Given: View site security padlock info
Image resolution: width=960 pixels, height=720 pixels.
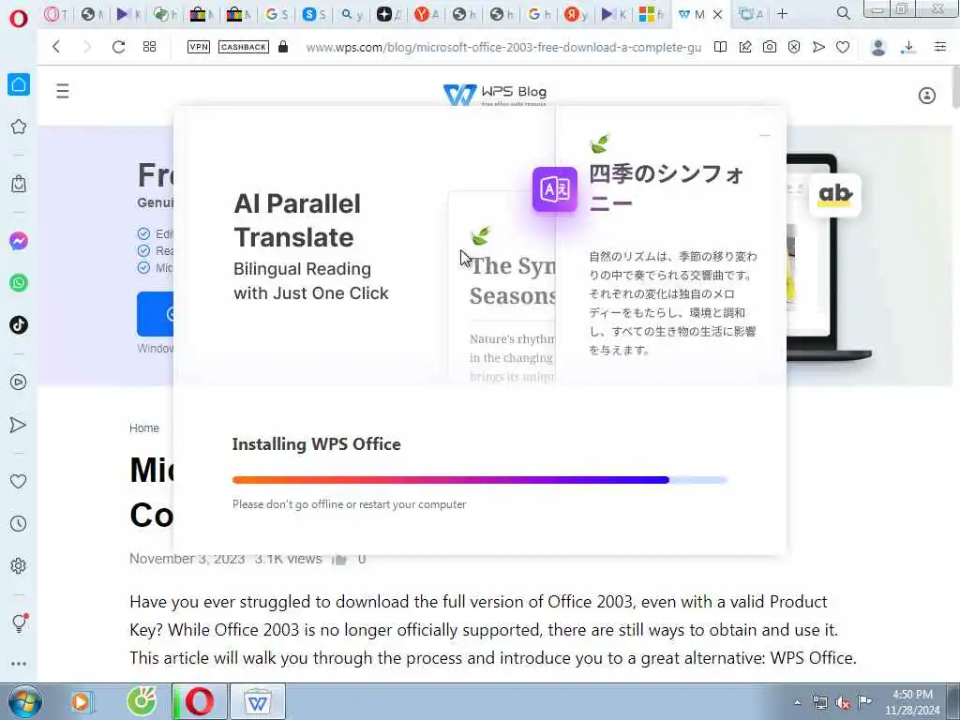Looking at the screenshot, I should (x=283, y=47).
